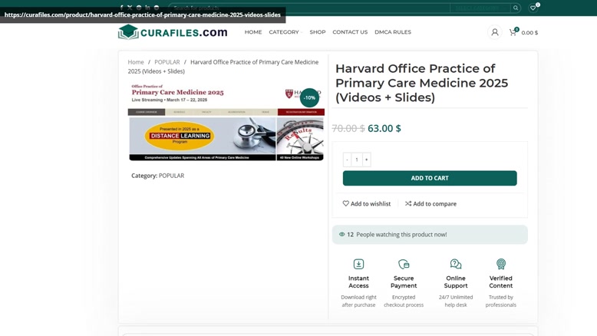Screen dimensions: 597x336
Task: Open the user account icon
Action: [495, 32]
